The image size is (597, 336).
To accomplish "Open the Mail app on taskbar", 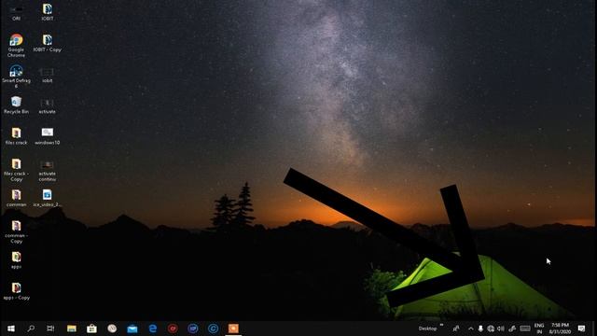I will point(132,329).
